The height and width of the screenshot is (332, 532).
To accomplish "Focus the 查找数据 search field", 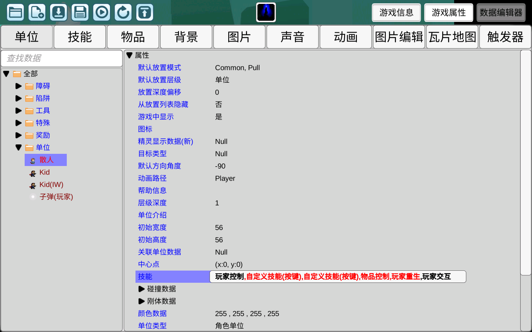I will coord(62,58).
